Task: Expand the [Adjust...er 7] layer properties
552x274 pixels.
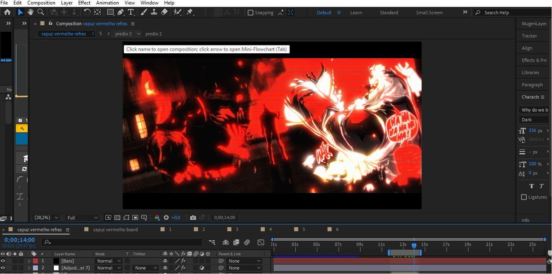Action: [x=29, y=268]
